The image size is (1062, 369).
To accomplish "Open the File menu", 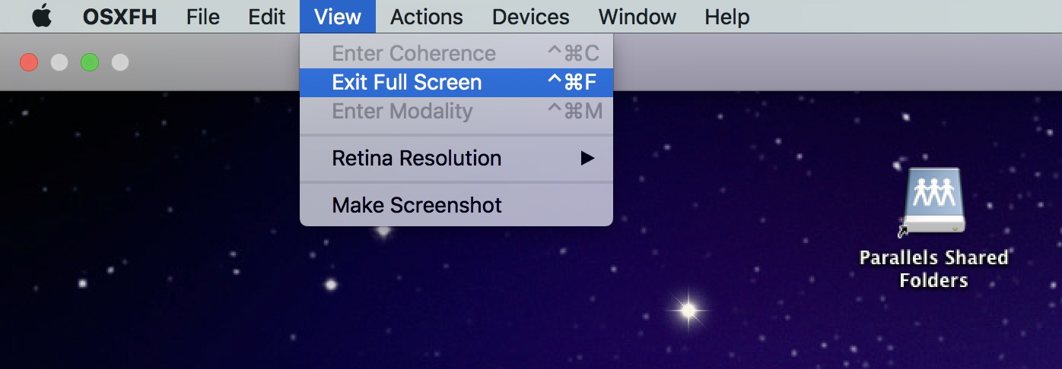I will tap(203, 17).
